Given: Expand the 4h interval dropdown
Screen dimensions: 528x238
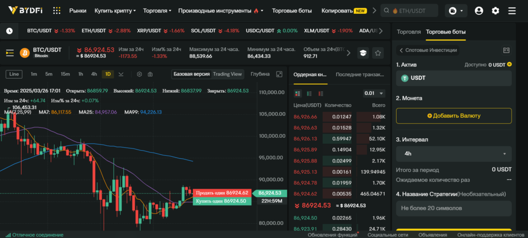Looking at the screenshot, I should (453, 154).
